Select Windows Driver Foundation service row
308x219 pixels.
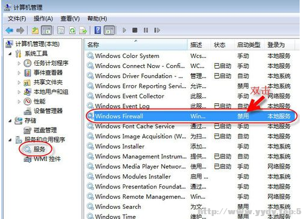[x=190, y=76]
